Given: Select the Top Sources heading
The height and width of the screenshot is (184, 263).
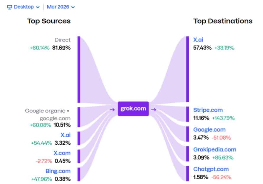Looking at the screenshot, I should [x=49, y=21].
